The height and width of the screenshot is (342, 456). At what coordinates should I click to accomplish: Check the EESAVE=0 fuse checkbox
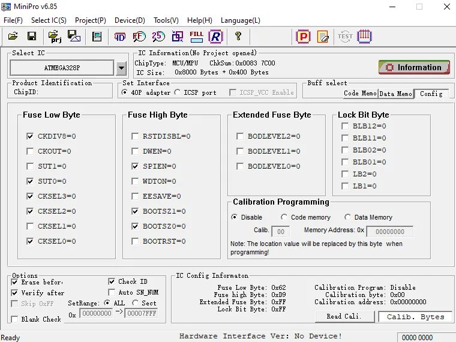135,196
